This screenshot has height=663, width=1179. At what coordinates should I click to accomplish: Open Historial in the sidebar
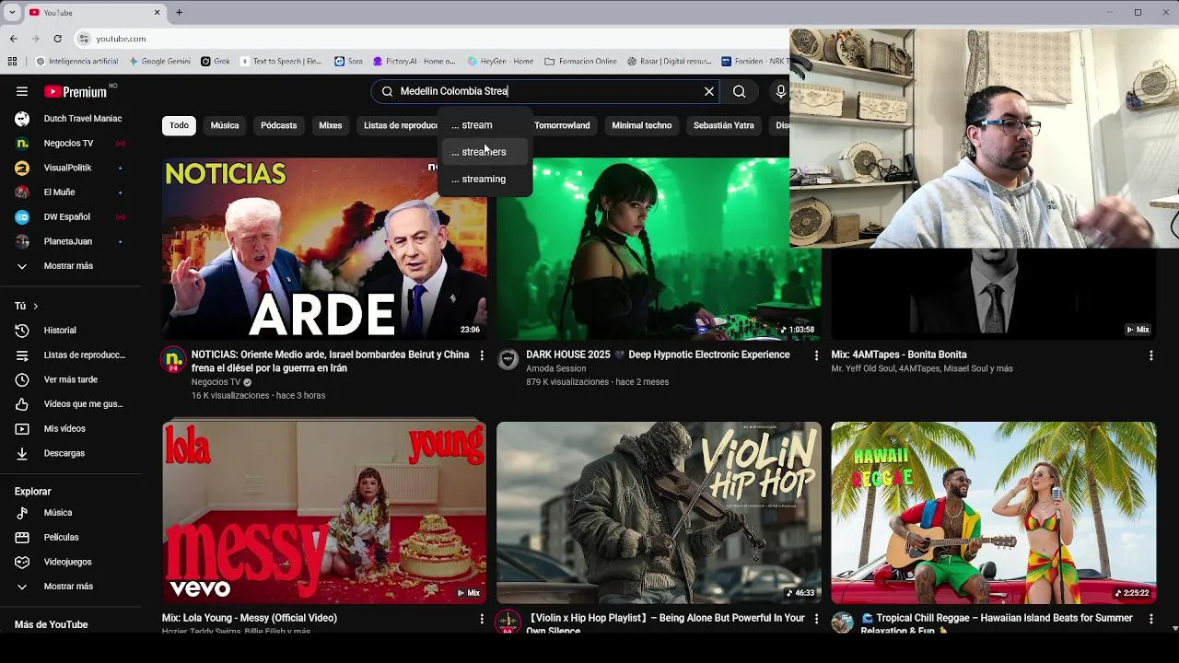(70, 331)
